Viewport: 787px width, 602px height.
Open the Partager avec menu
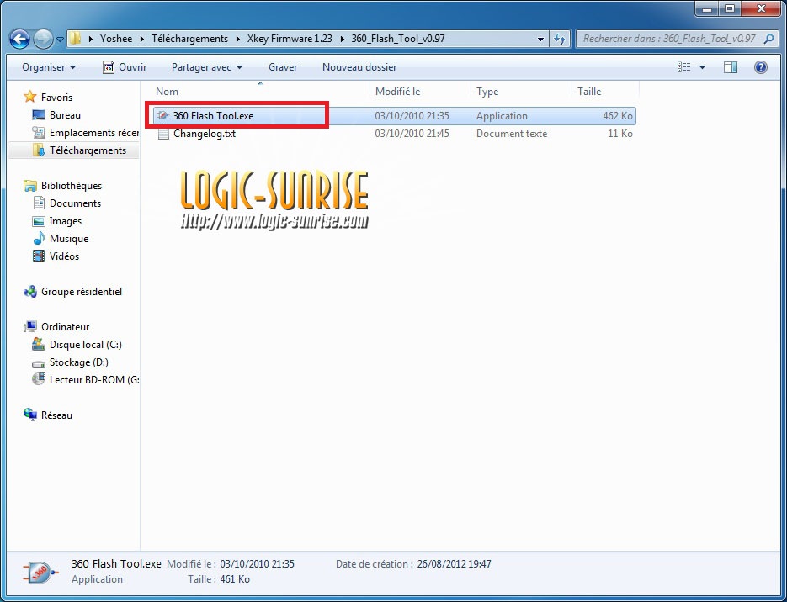[x=207, y=67]
